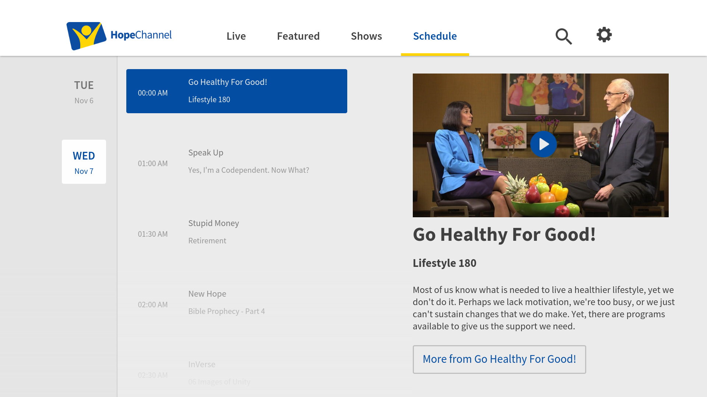
Task: Switch to the Live tab
Action: tap(236, 36)
